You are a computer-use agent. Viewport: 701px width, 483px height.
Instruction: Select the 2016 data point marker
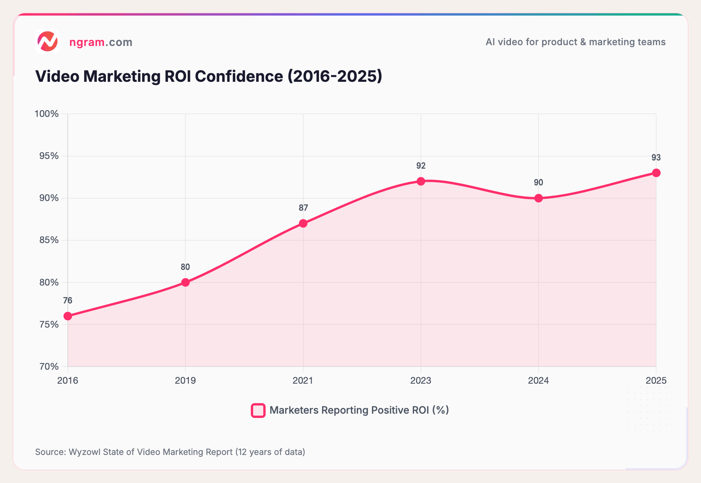point(68,315)
